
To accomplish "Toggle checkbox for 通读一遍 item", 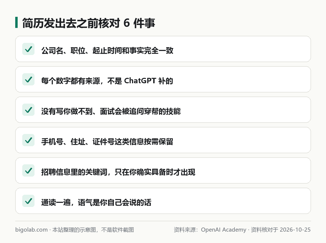I will [28, 201].
